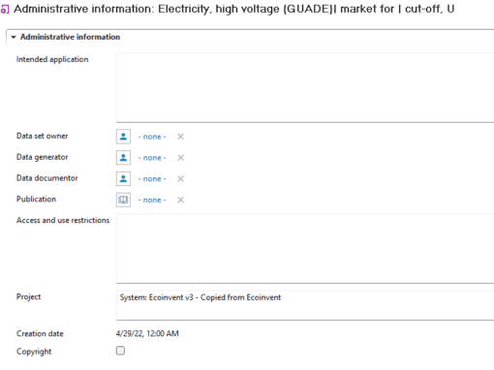Open the Data generator '- none -' link
Screen dimensions: 494x370
(152, 158)
